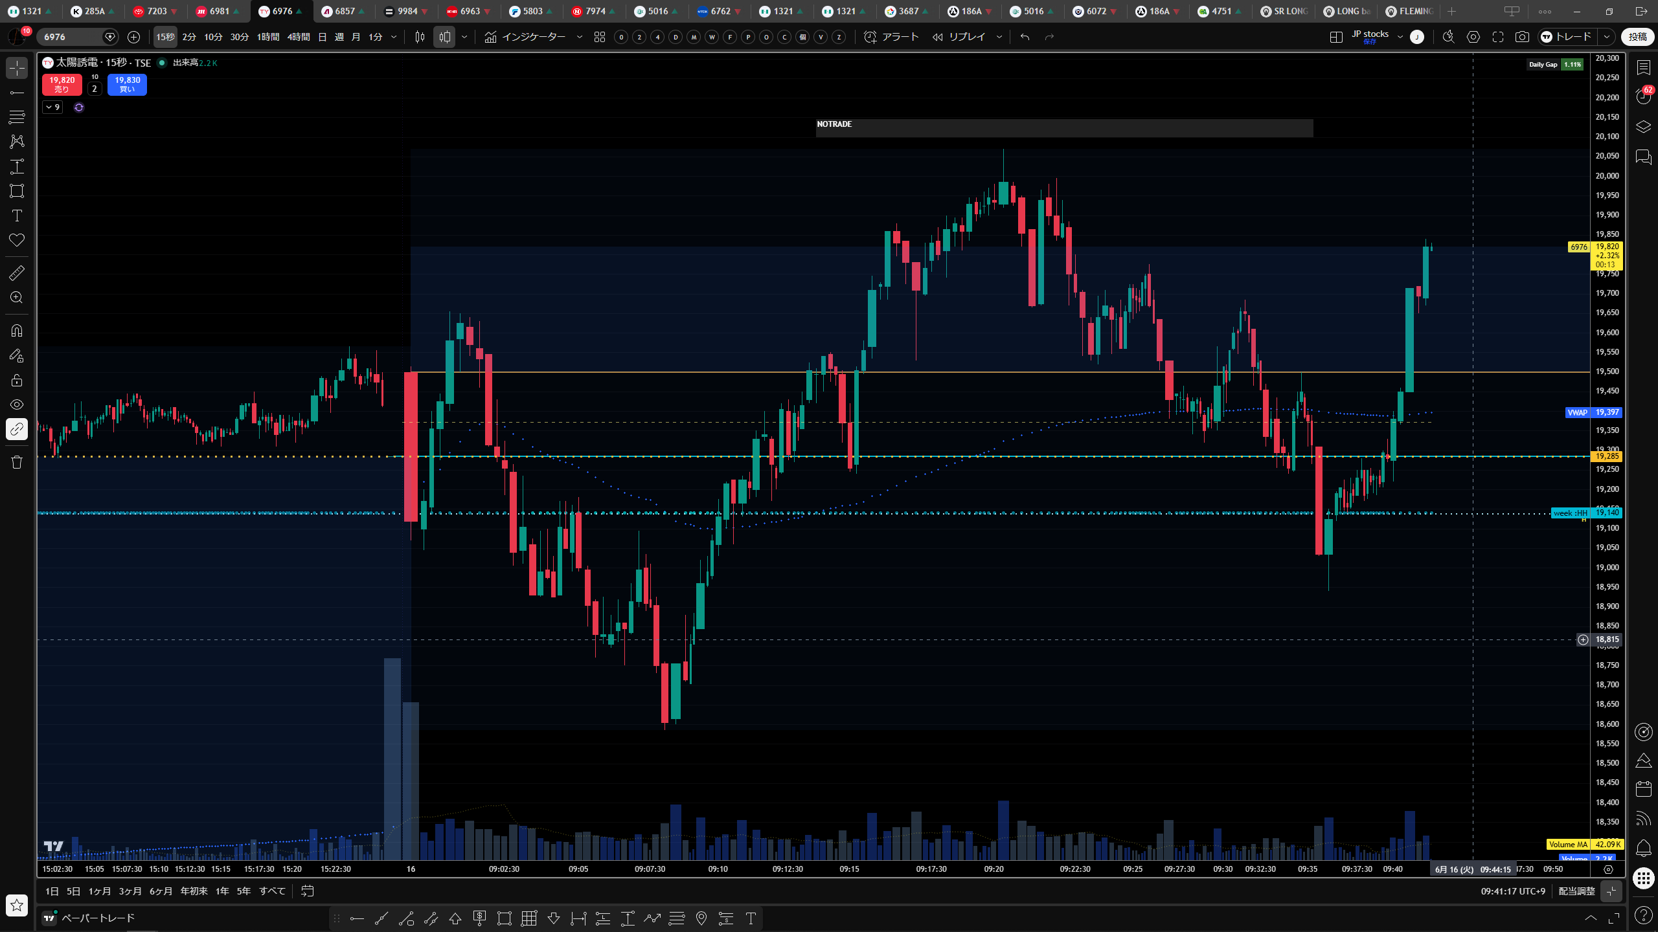
Task: Toggle stay in drawing mode pencil-lock
Action: pos(17,355)
